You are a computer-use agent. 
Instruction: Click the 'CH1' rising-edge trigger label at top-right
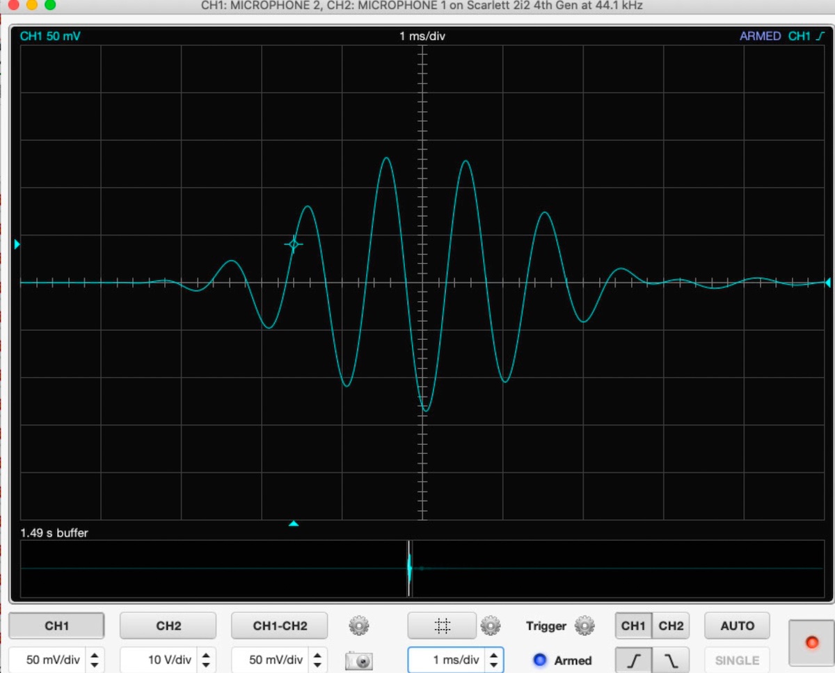point(806,35)
